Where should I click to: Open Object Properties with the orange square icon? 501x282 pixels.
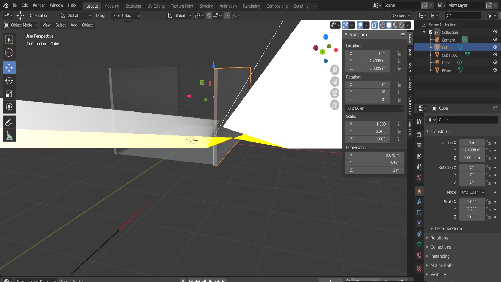pyautogui.click(x=419, y=191)
